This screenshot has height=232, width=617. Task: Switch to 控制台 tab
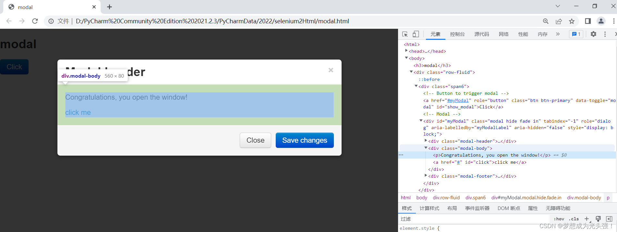point(457,34)
